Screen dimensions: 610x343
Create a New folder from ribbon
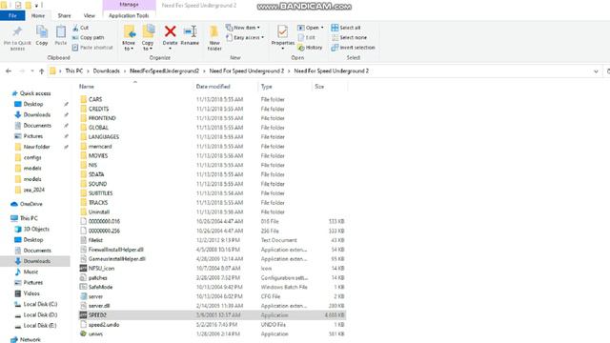[x=213, y=38]
